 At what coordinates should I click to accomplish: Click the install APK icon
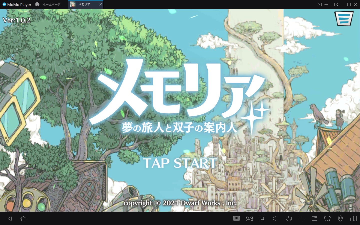point(288,218)
